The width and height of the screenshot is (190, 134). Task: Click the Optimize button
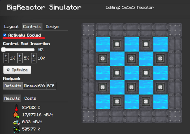17,70
